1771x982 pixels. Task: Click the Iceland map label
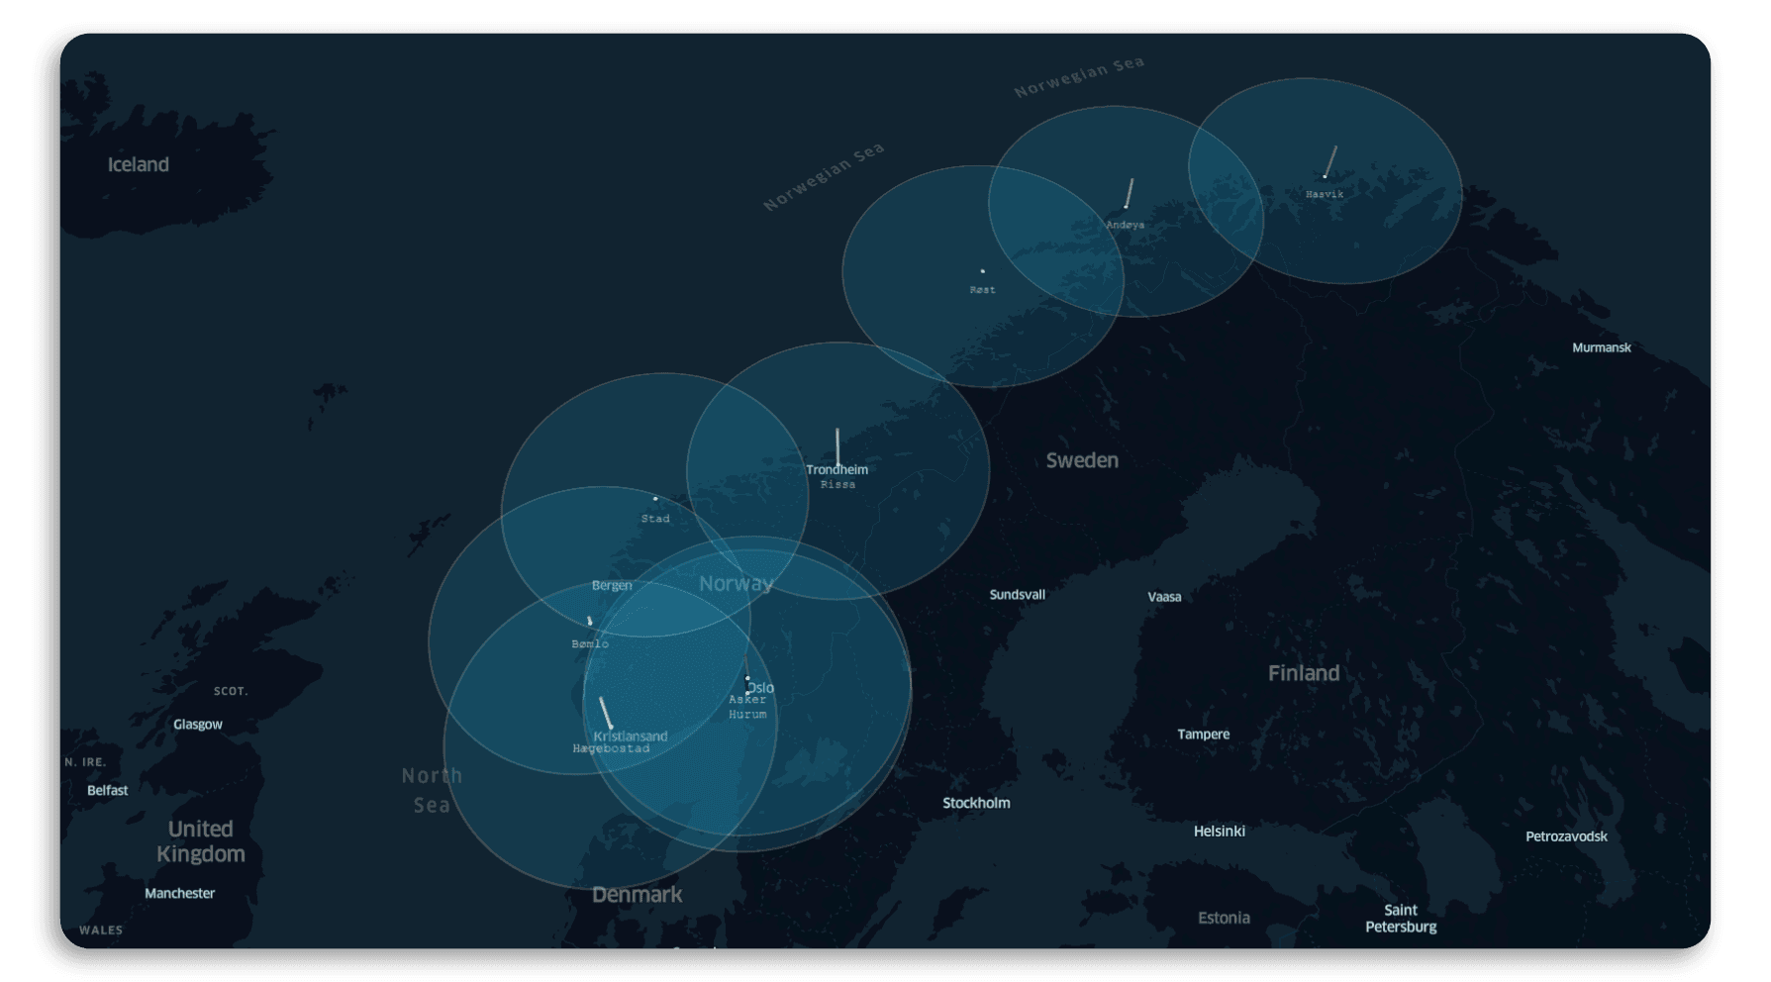[139, 164]
